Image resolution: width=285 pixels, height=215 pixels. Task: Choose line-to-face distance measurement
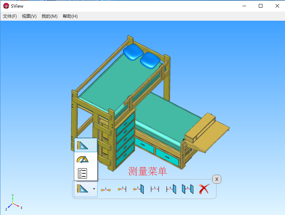[x=171, y=189]
